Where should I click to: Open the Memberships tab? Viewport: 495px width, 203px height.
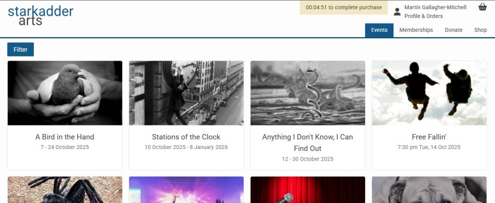pyautogui.click(x=416, y=30)
